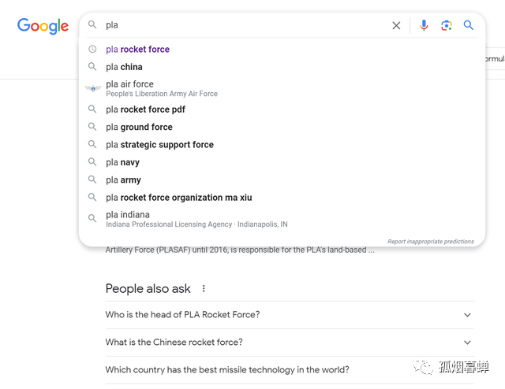Select "pla china" suggestion
This screenshot has width=505, height=389.
pos(124,67)
